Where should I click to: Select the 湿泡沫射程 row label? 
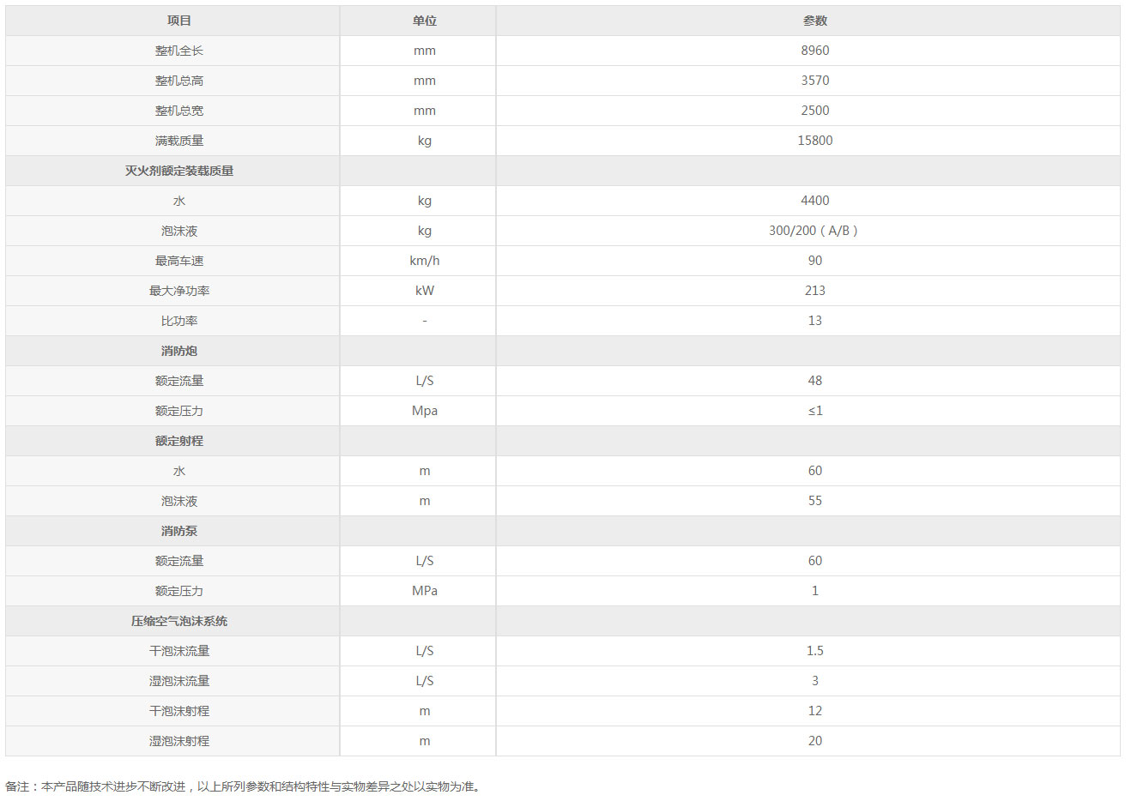click(179, 741)
